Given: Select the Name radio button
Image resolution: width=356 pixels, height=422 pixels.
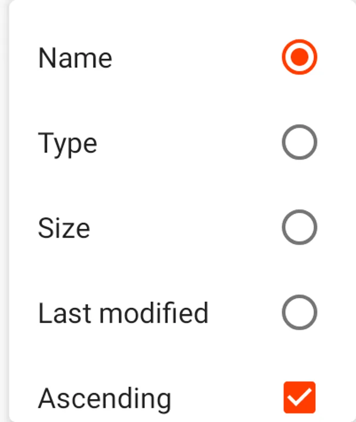Looking at the screenshot, I should (299, 57).
